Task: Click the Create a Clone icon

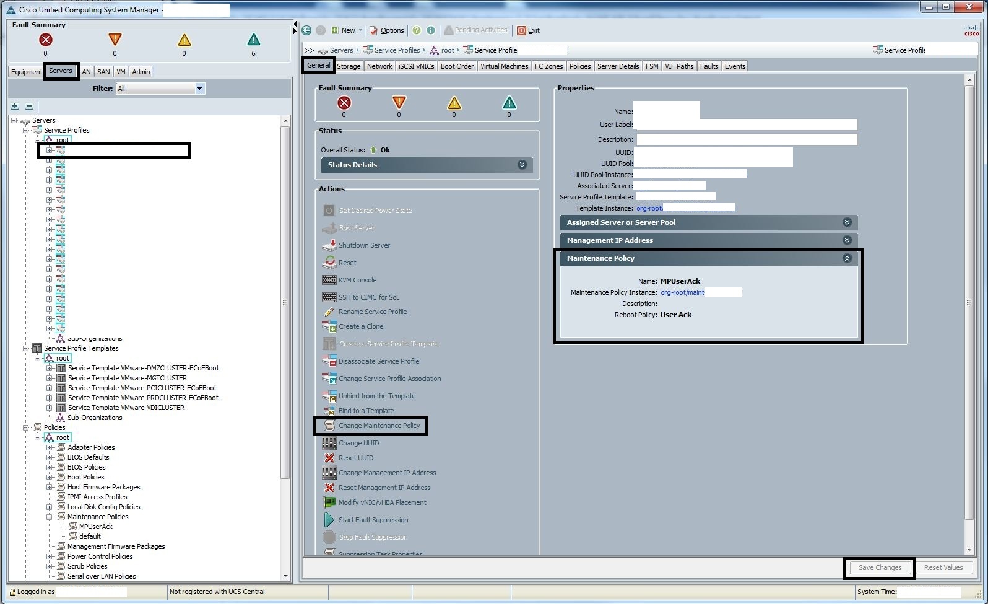Action: [x=329, y=326]
